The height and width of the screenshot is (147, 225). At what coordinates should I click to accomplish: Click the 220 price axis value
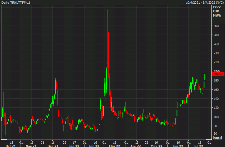[x=216, y=62]
